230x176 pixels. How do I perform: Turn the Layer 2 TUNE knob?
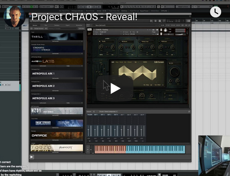point(133,47)
